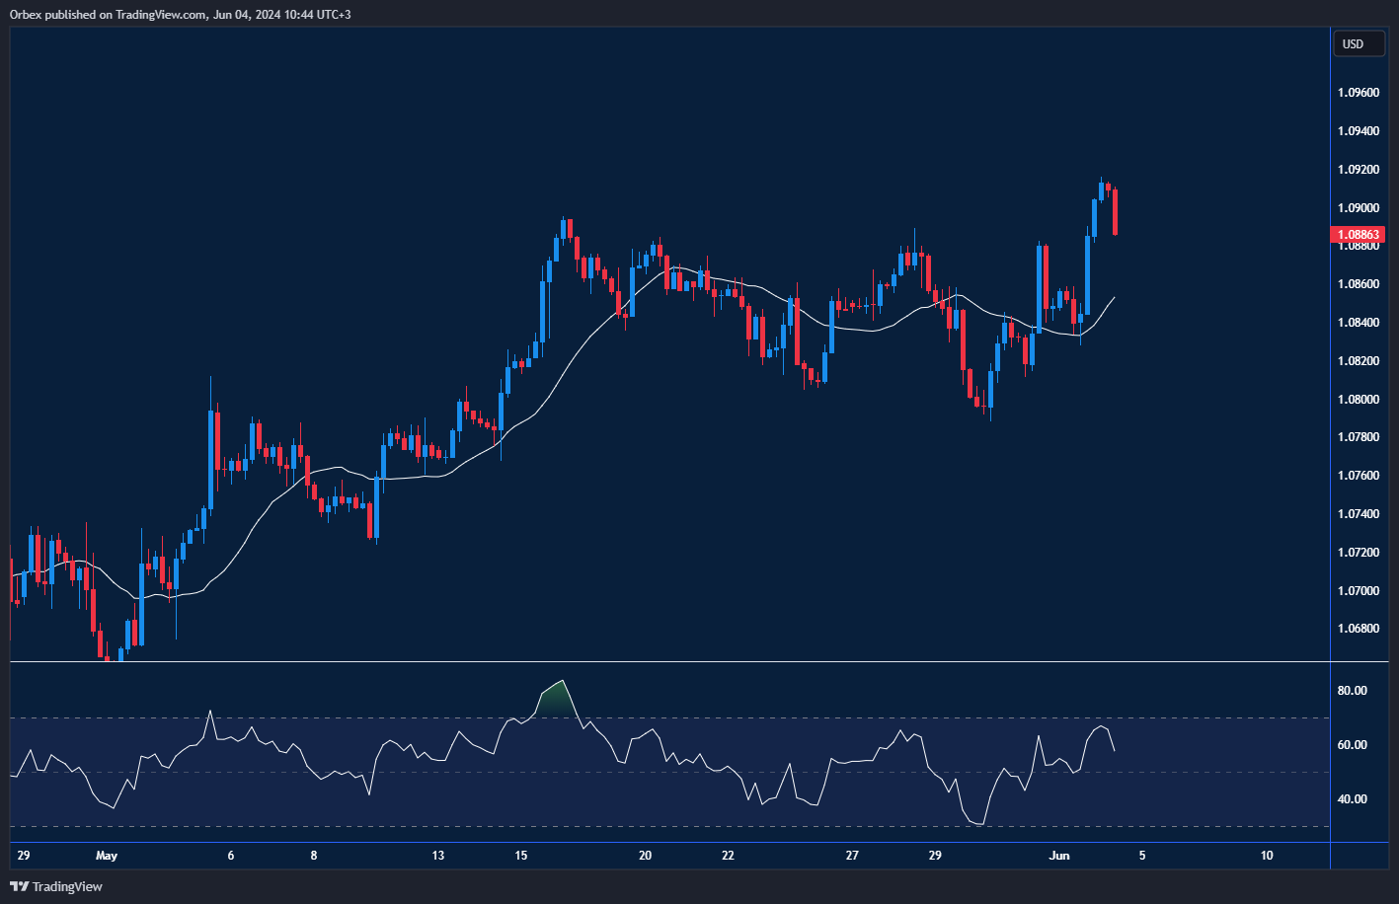
Task: Click the '15' date marker on time axis
Action: click(520, 856)
